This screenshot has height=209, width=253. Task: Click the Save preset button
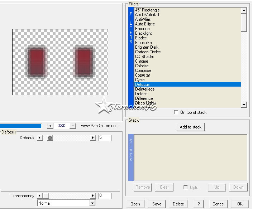(157, 204)
